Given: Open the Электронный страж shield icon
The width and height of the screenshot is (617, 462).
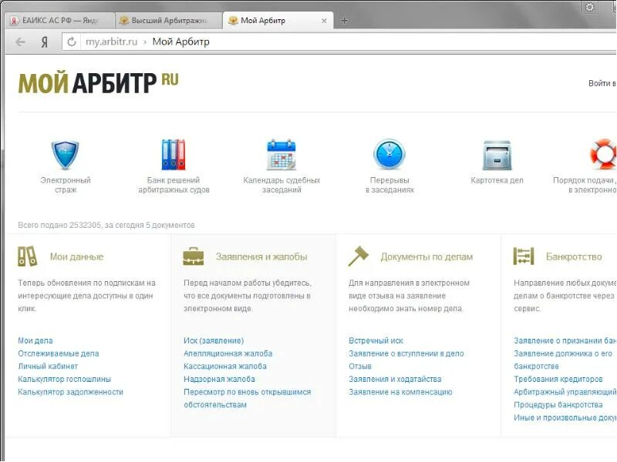Looking at the screenshot, I should (65, 155).
